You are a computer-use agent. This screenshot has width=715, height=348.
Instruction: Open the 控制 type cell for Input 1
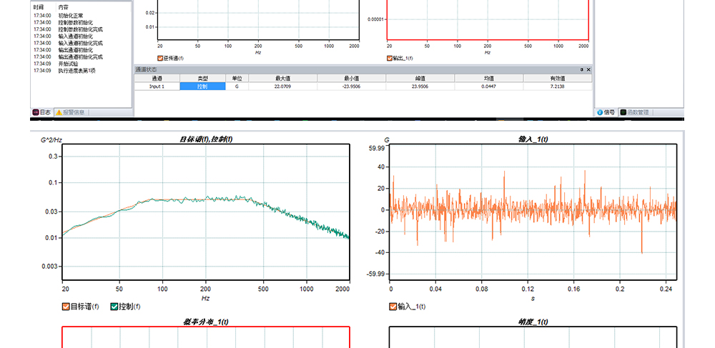pyautogui.click(x=202, y=86)
